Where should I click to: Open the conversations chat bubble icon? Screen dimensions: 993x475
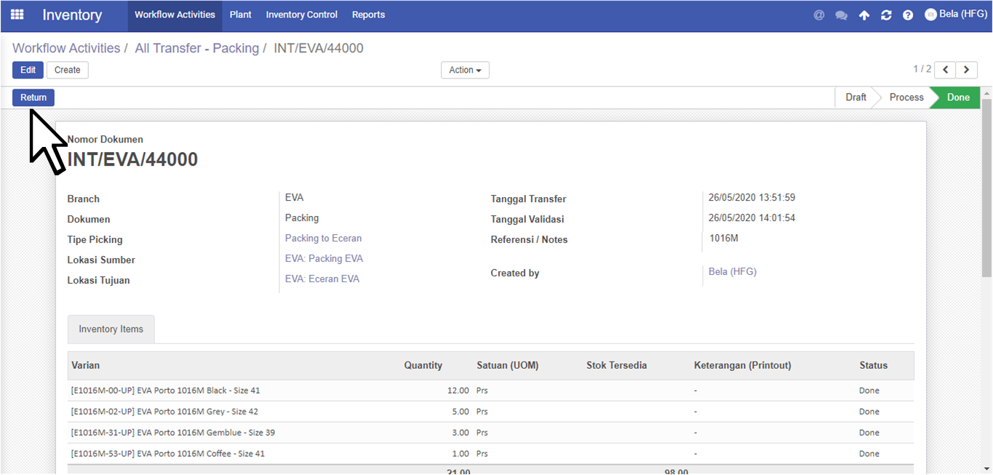point(841,15)
